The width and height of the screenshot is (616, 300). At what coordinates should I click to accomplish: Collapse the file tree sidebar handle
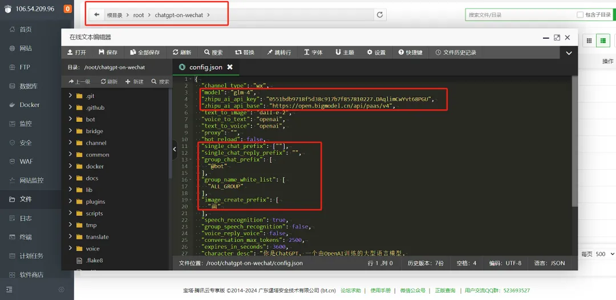pos(175,149)
